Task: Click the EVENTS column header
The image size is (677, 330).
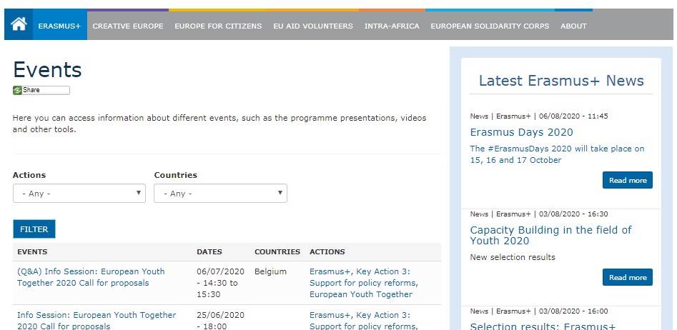Action: 32,252
